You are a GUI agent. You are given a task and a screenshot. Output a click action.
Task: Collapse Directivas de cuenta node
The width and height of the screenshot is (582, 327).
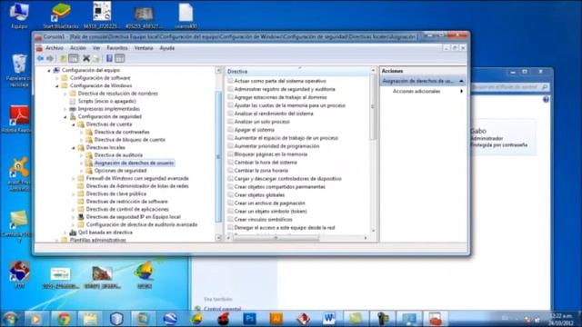(x=74, y=124)
